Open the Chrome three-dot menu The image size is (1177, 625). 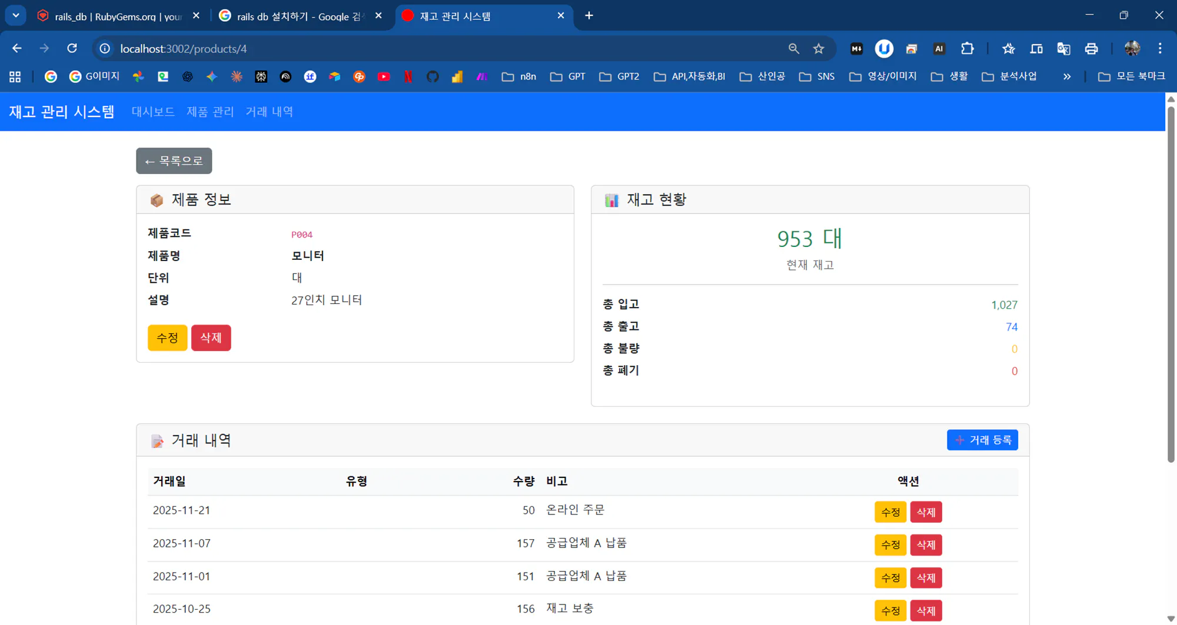pyautogui.click(x=1160, y=48)
